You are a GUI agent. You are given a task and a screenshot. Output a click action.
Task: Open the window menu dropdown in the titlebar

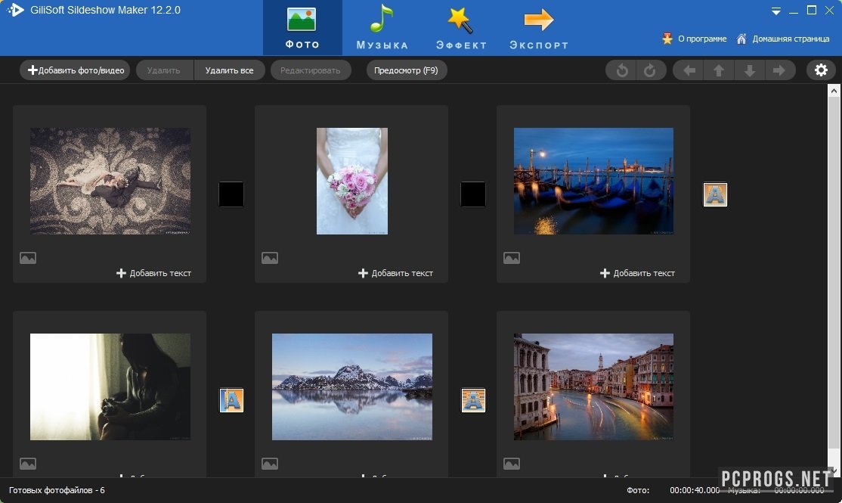(x=775, y=10)
